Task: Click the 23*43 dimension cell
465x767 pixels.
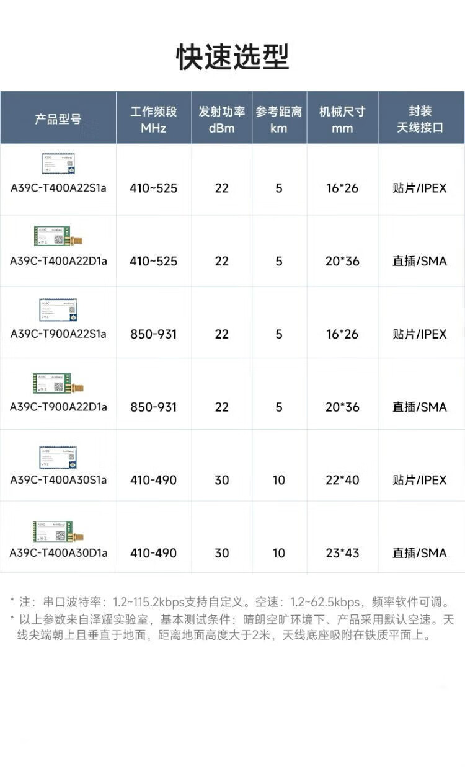Action: click(342, 553)
